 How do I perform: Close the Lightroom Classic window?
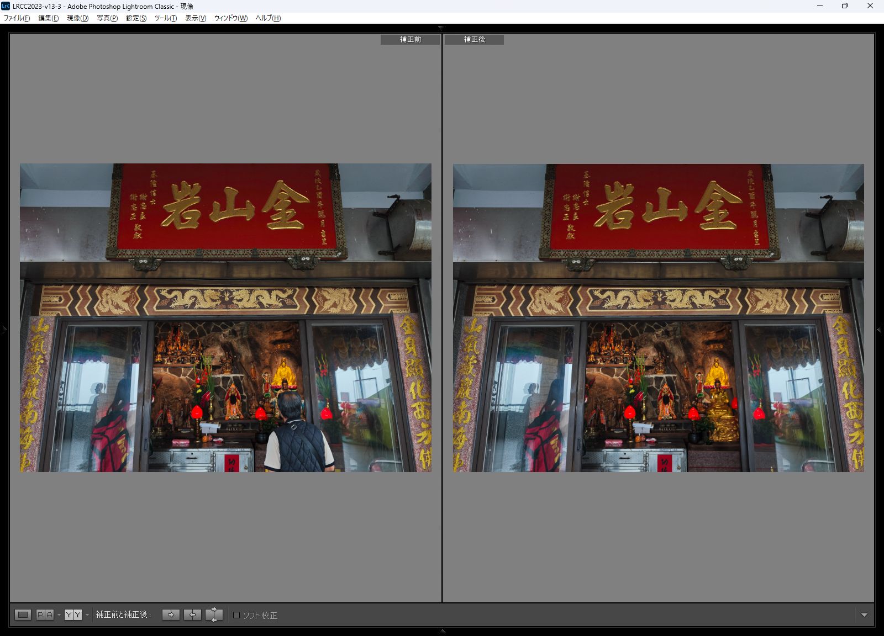(x=870, y=6)
